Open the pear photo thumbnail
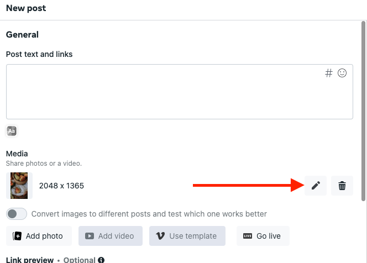 19,186
